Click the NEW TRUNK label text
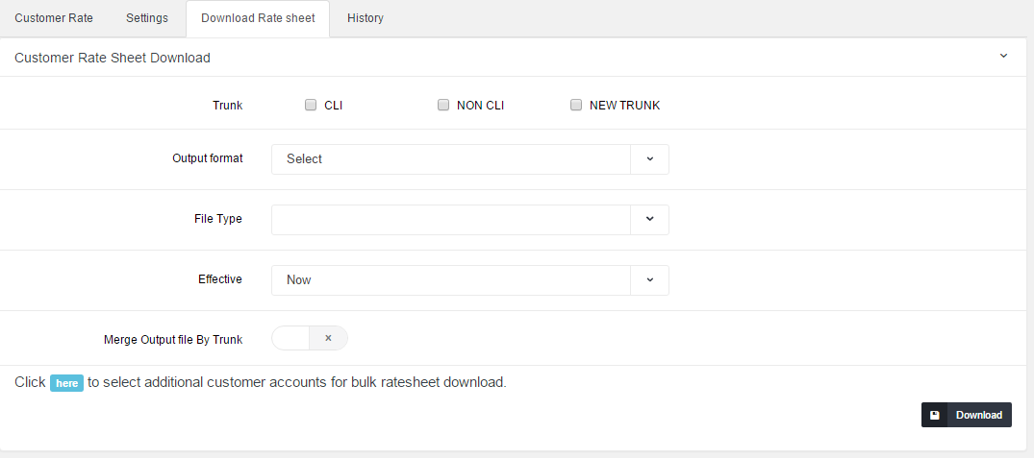The height and width of the screenshot is (458, 1034). [x=624, y=106]
